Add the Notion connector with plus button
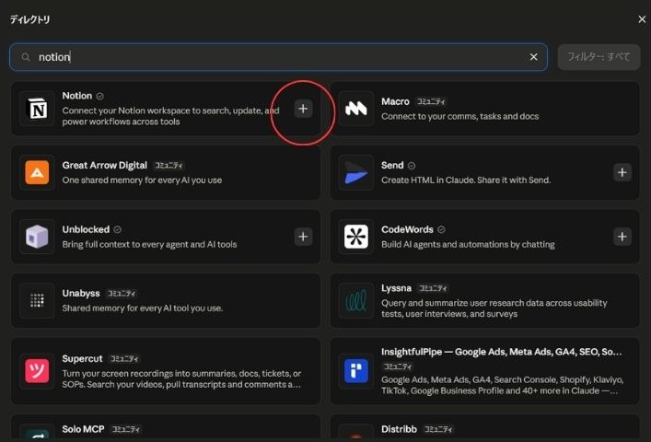Image resolution: width=651 pixels, height=442 pixels. click(x=303, y=109)
